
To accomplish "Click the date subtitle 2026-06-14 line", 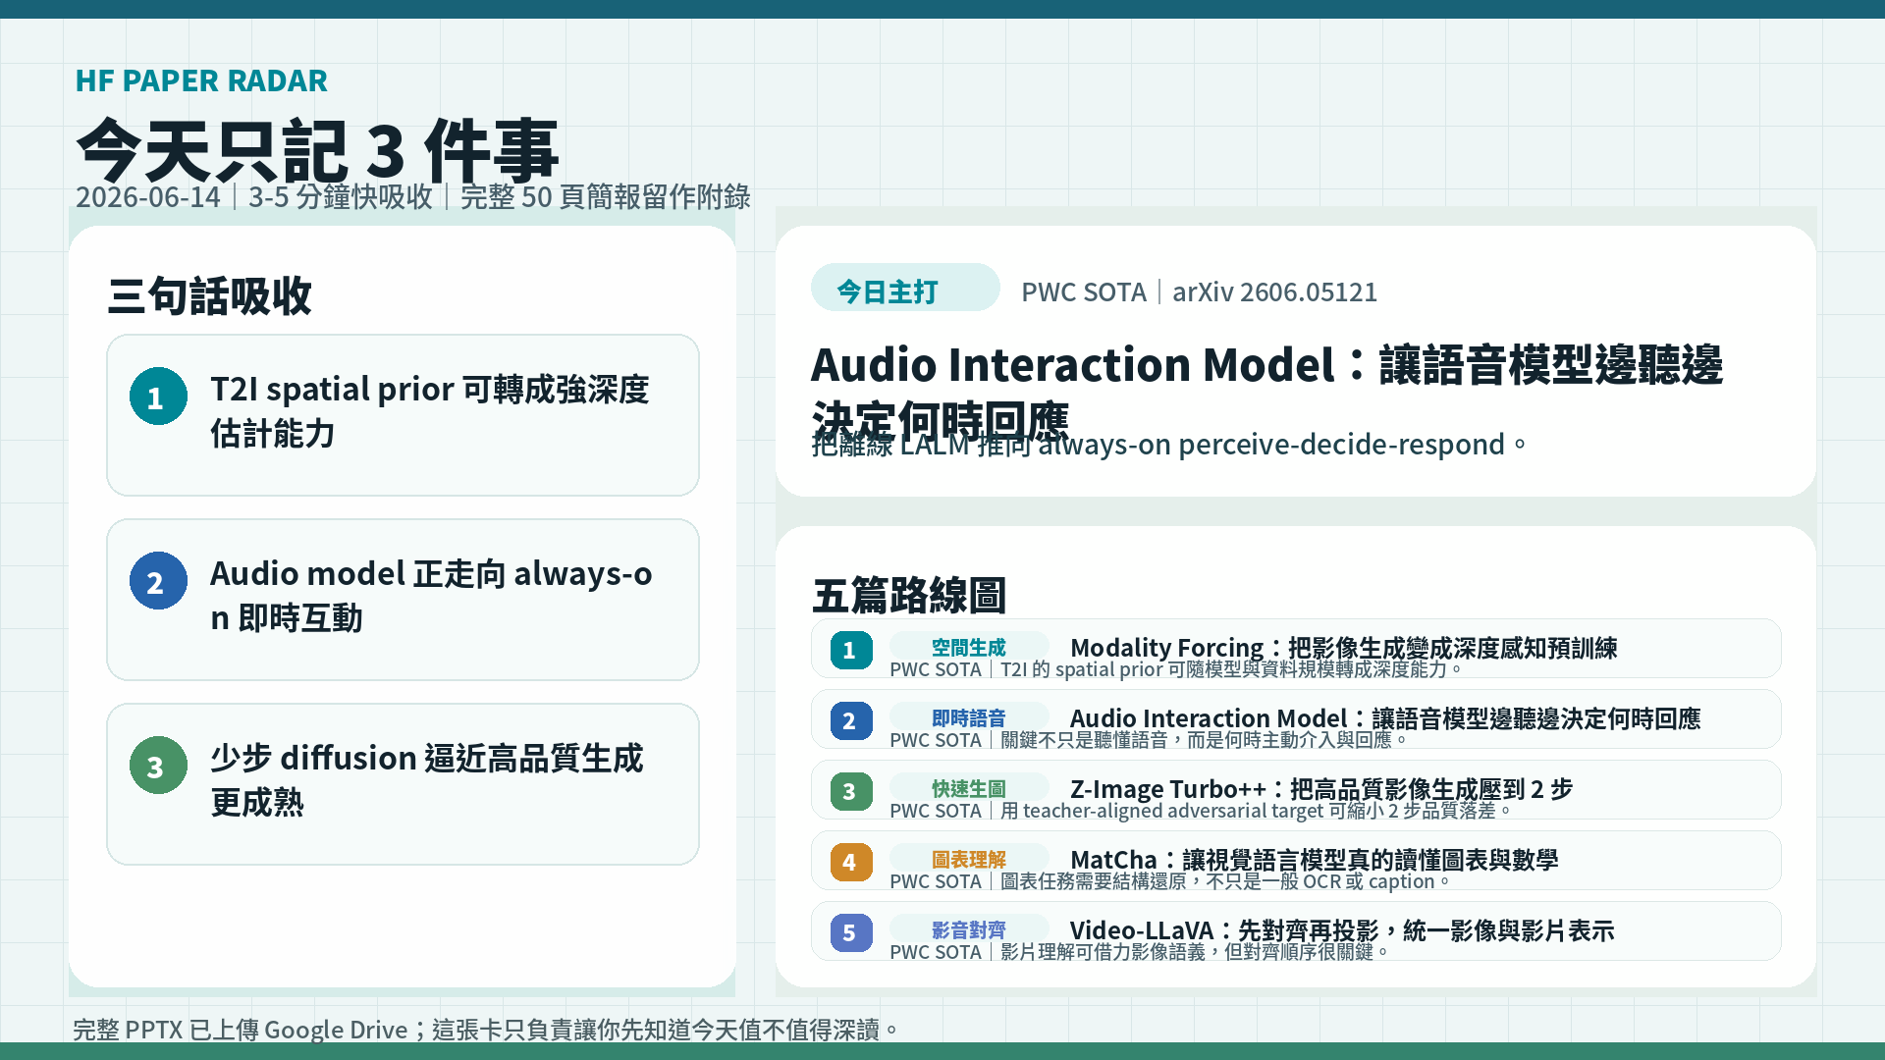I will 413,196.
